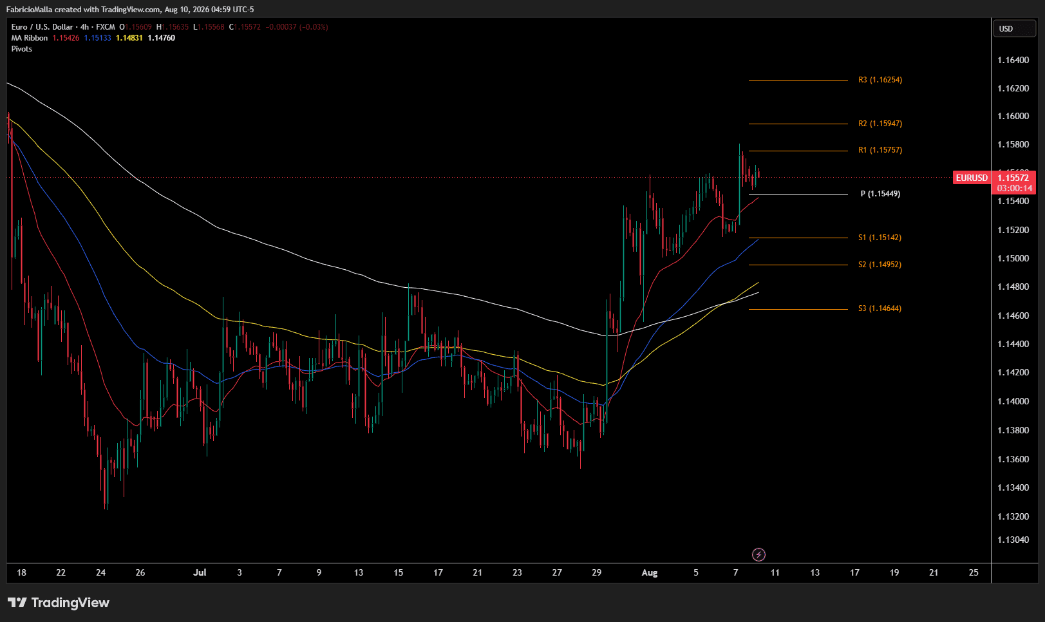Click the high price value 1.15635
This screenshot has width=1045, height=622.
(x=175, y=27)
